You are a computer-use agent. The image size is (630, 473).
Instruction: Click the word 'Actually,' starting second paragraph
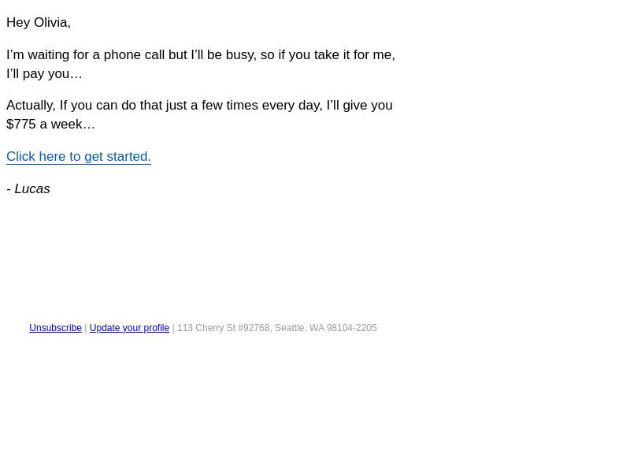tap(31, 106)
